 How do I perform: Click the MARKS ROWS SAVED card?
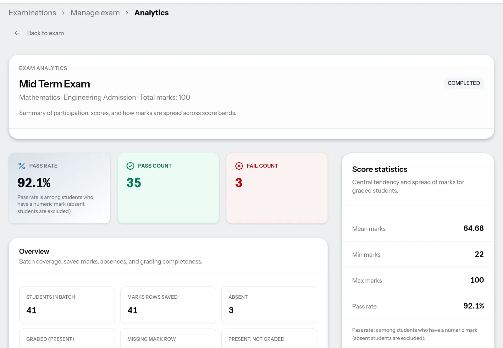tap(168, 305)
